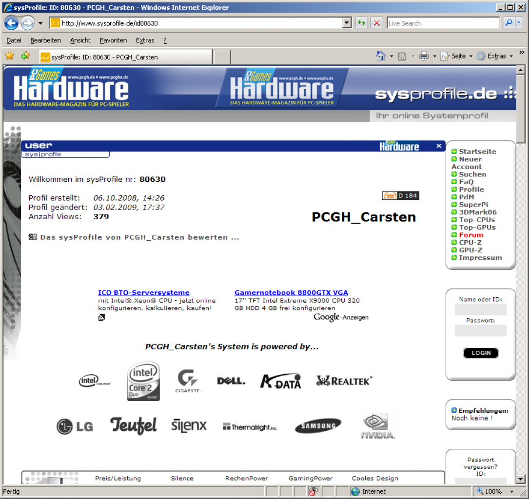Open the ? help menu
This screenshot has height=499, width=529.
point(165,40)
